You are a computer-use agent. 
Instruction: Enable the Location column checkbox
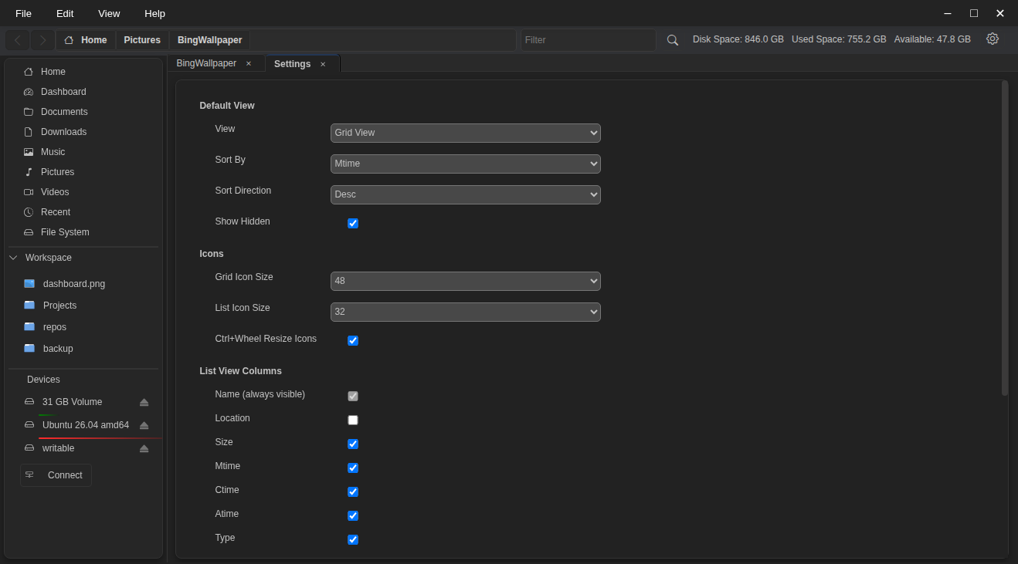pyautogui.click(x=353, y=420)
